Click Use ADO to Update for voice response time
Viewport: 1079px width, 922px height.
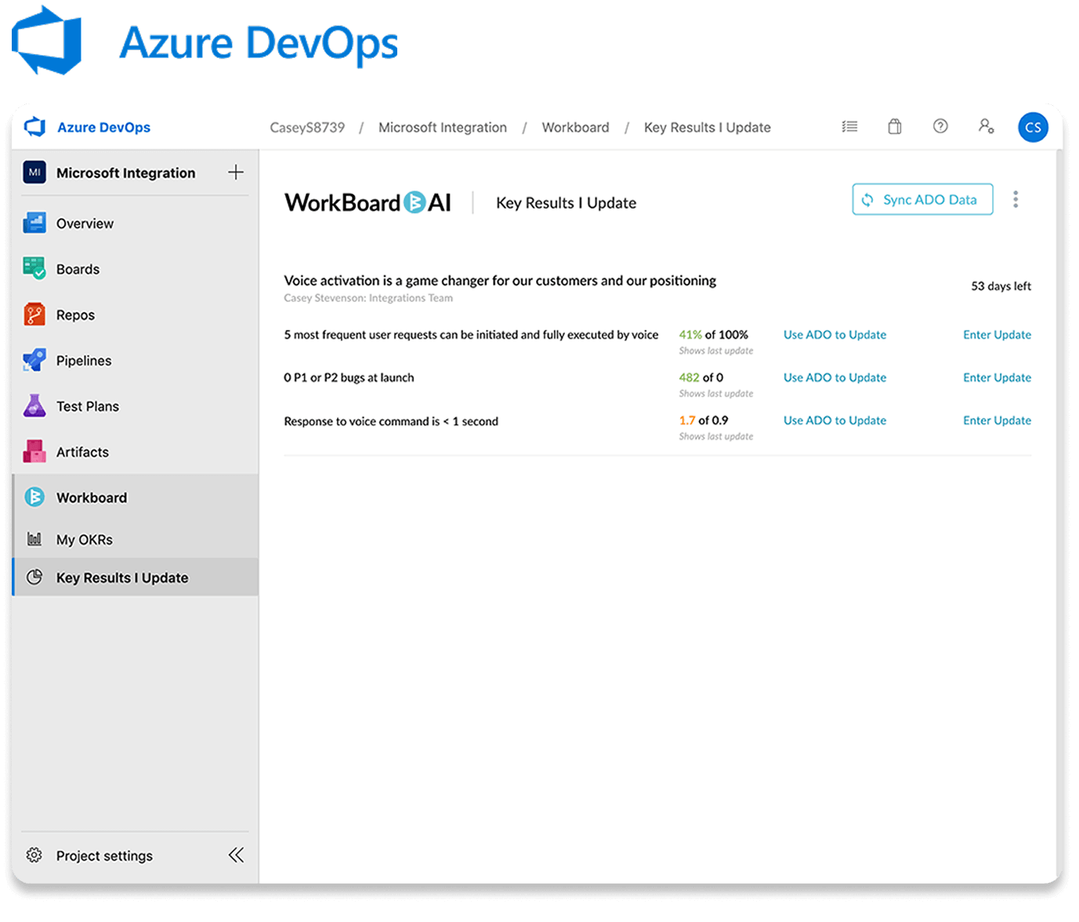(x=835, y=420)
